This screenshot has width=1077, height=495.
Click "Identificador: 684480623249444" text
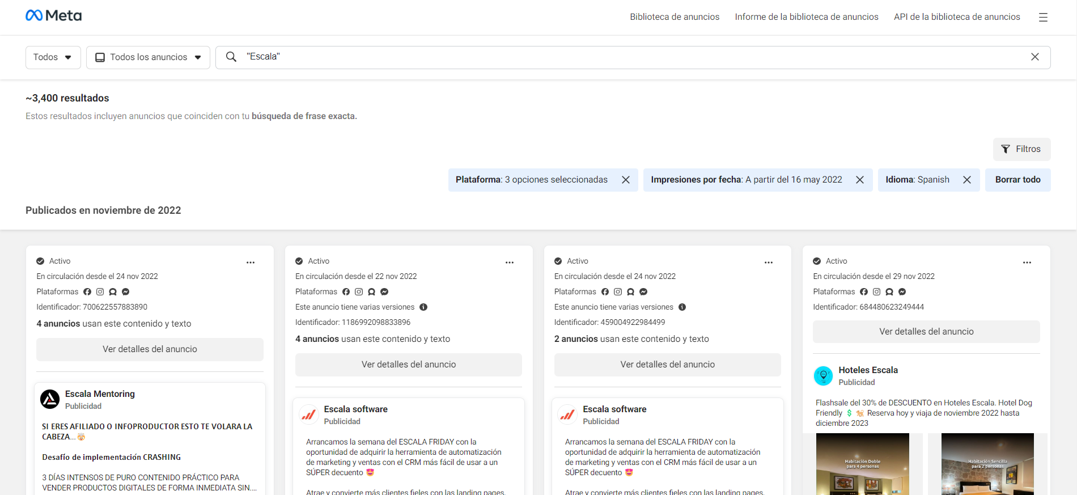tap(868, 307)
